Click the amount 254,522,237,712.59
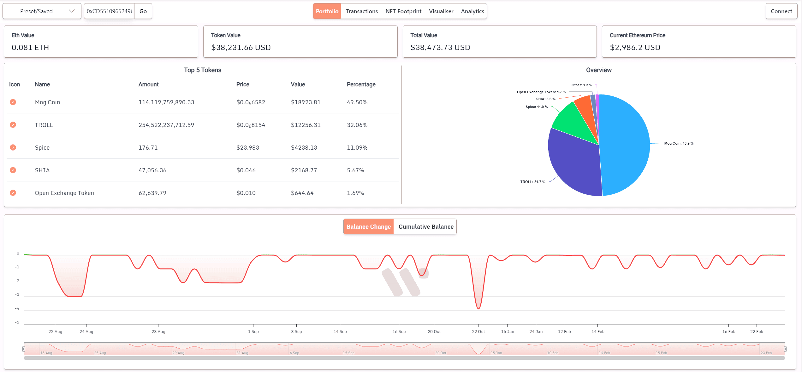This screenshot has width=802, height=372. (x=166, y=125)
